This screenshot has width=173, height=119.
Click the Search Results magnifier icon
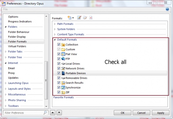click(x=63, y=83)
